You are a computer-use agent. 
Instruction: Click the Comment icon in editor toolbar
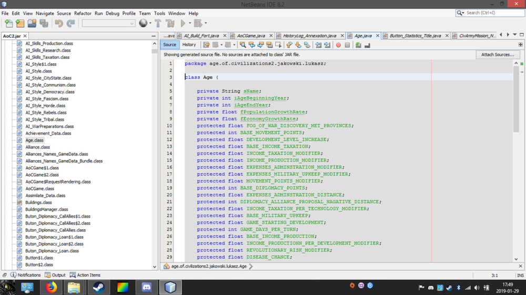click(358, 45)
